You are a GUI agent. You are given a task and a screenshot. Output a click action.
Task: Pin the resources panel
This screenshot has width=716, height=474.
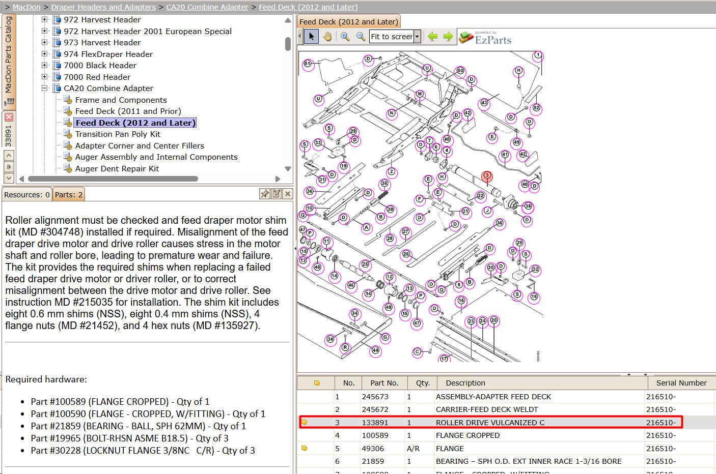click(x=265, y=194)
